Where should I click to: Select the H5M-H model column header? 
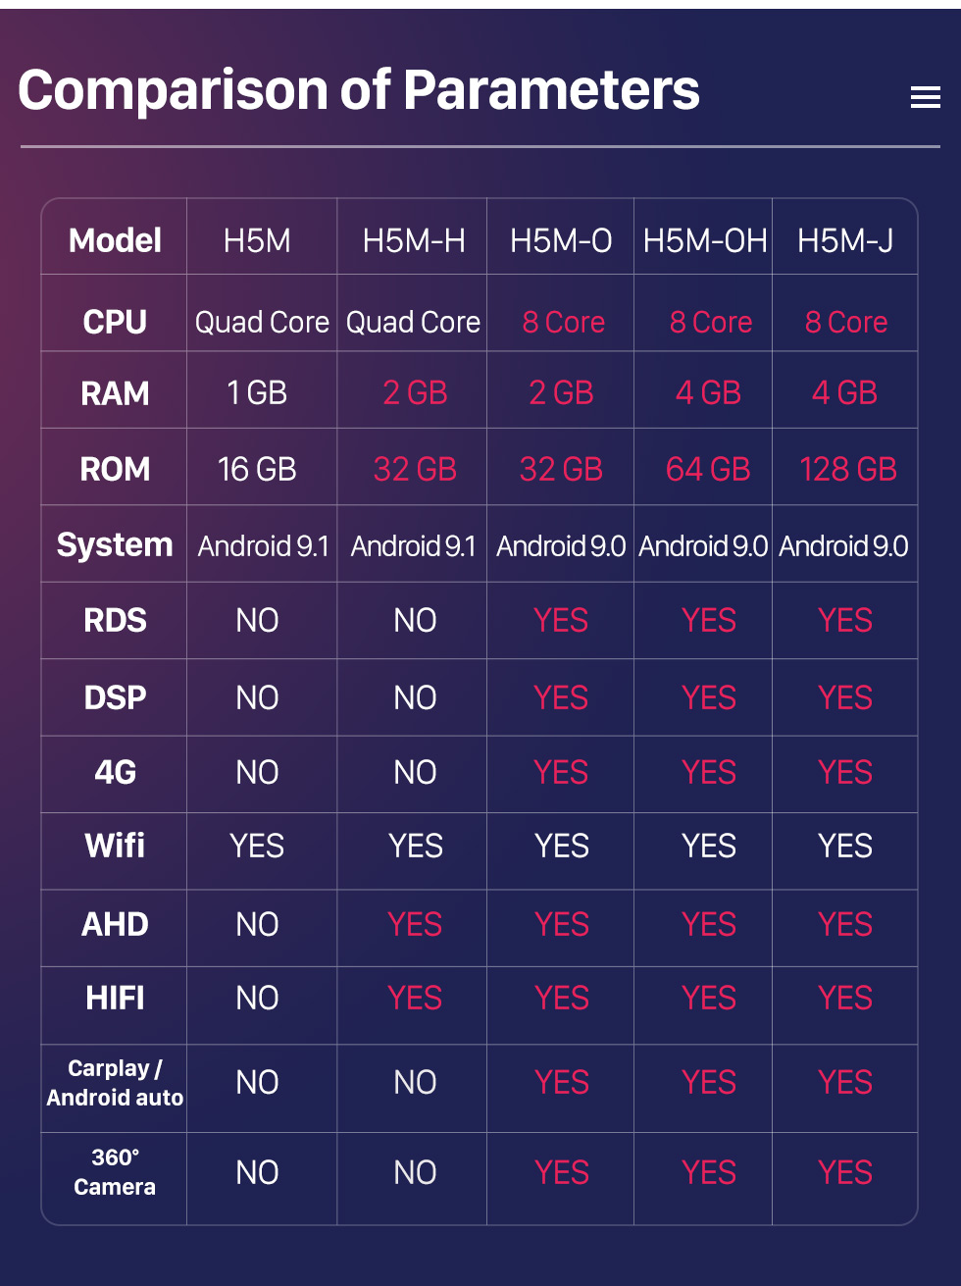coord(414,240)
